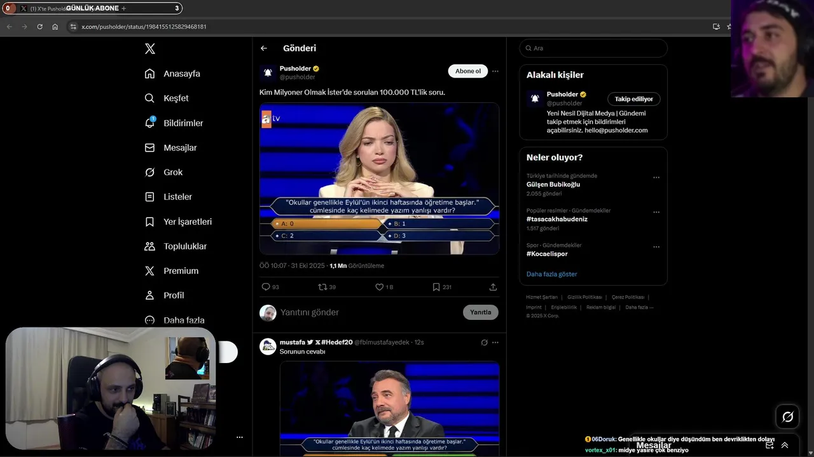This screenshot has width=814, height=457.
Task: Expand the Mesajlar drawer with the double chevron
Action: point(785,446)
